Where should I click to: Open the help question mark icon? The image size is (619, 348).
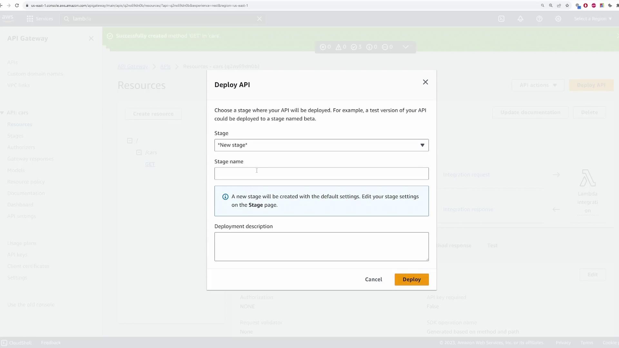point(539,19)
